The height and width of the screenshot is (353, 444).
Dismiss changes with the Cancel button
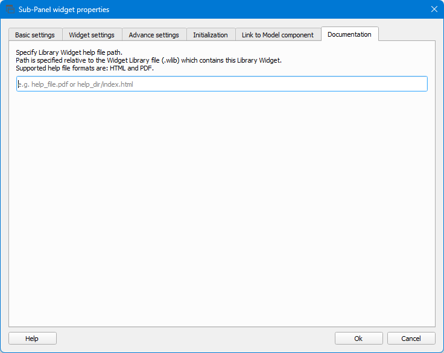(411, 339)
